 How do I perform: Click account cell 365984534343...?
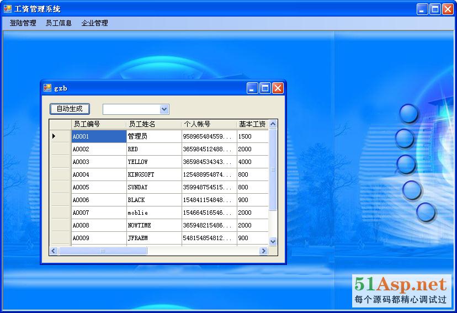point(209,162)
